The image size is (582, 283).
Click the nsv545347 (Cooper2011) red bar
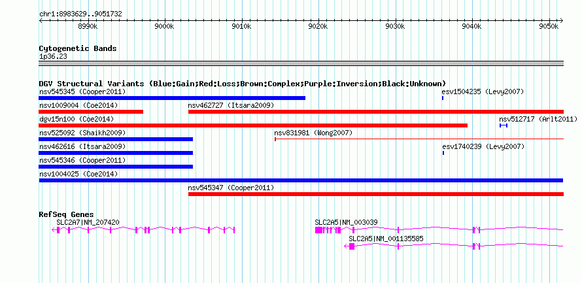[x=376, y=194]
